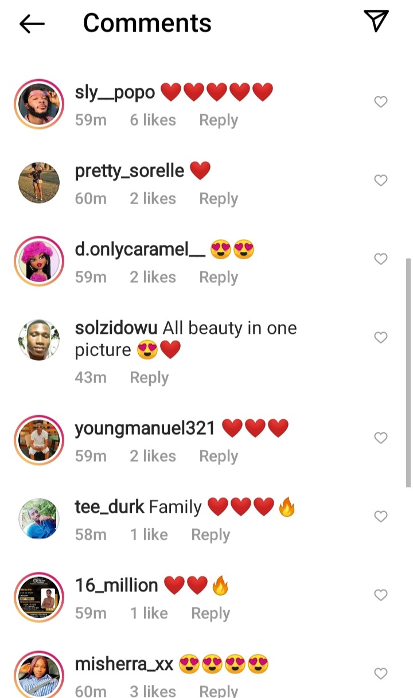Toggle like on d.onlycaramel__'s comment

pos(381,259)
